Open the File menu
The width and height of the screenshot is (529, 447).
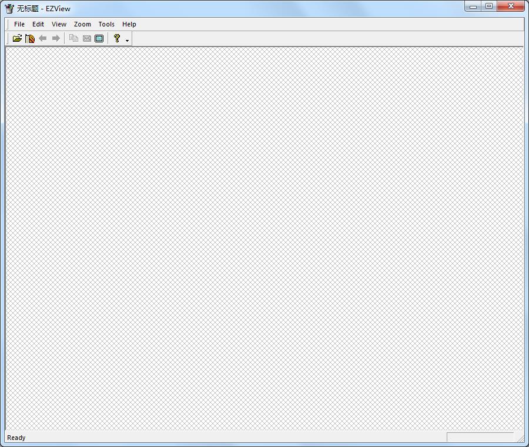pos(19,24)
